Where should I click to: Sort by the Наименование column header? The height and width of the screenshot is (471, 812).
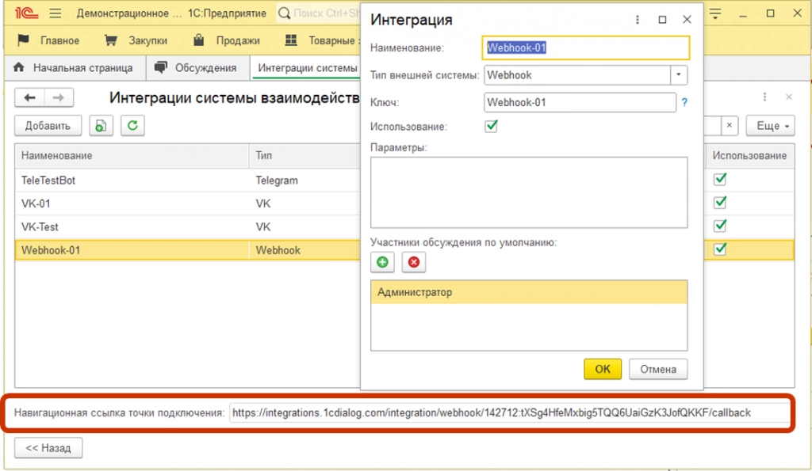click(x=132, y=156)
